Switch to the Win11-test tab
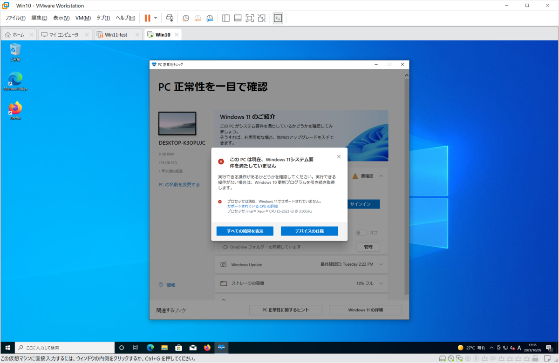This screenshot has height=363, width=559. (x=118, y=35)
